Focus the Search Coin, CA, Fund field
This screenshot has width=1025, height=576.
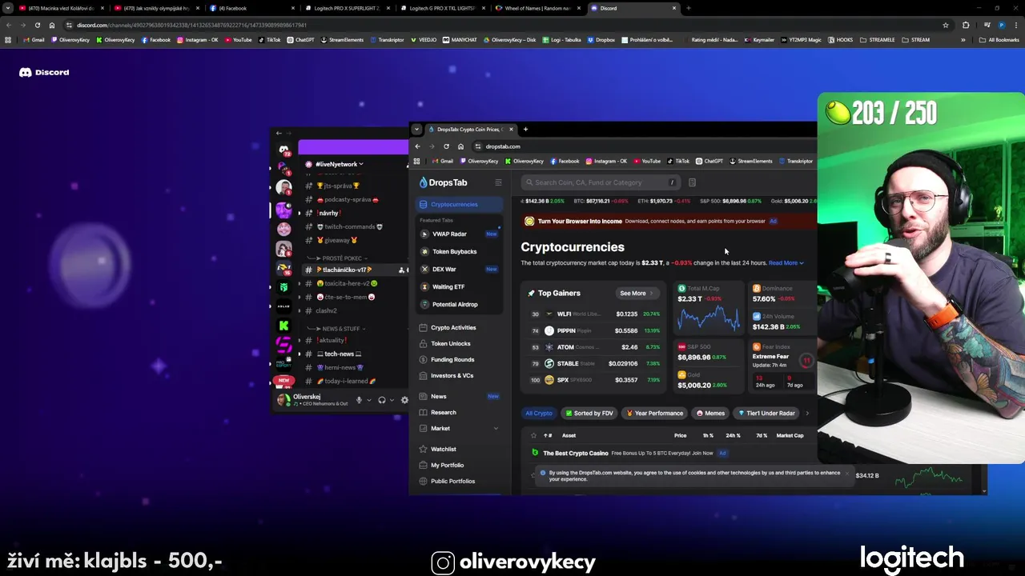tap(601, 182)
